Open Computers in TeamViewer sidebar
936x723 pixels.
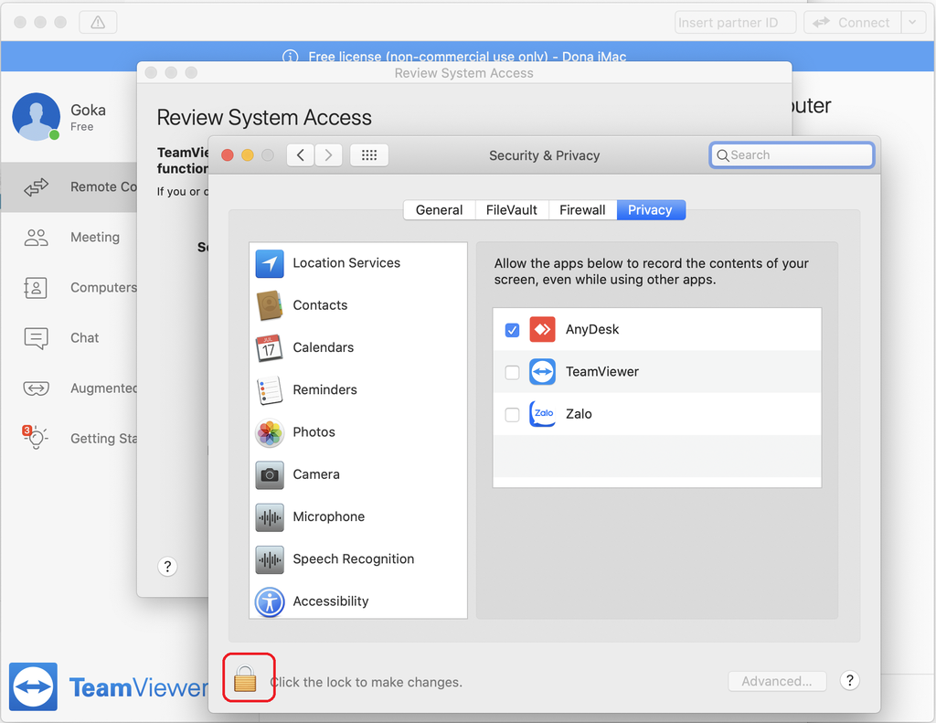[x=69, y=288]
